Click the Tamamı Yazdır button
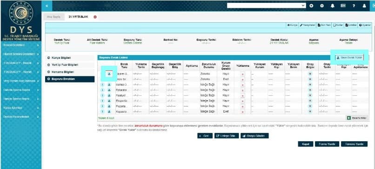Image resolution: width=375 pixels, height=169 pixels. (x=354, y=144)
